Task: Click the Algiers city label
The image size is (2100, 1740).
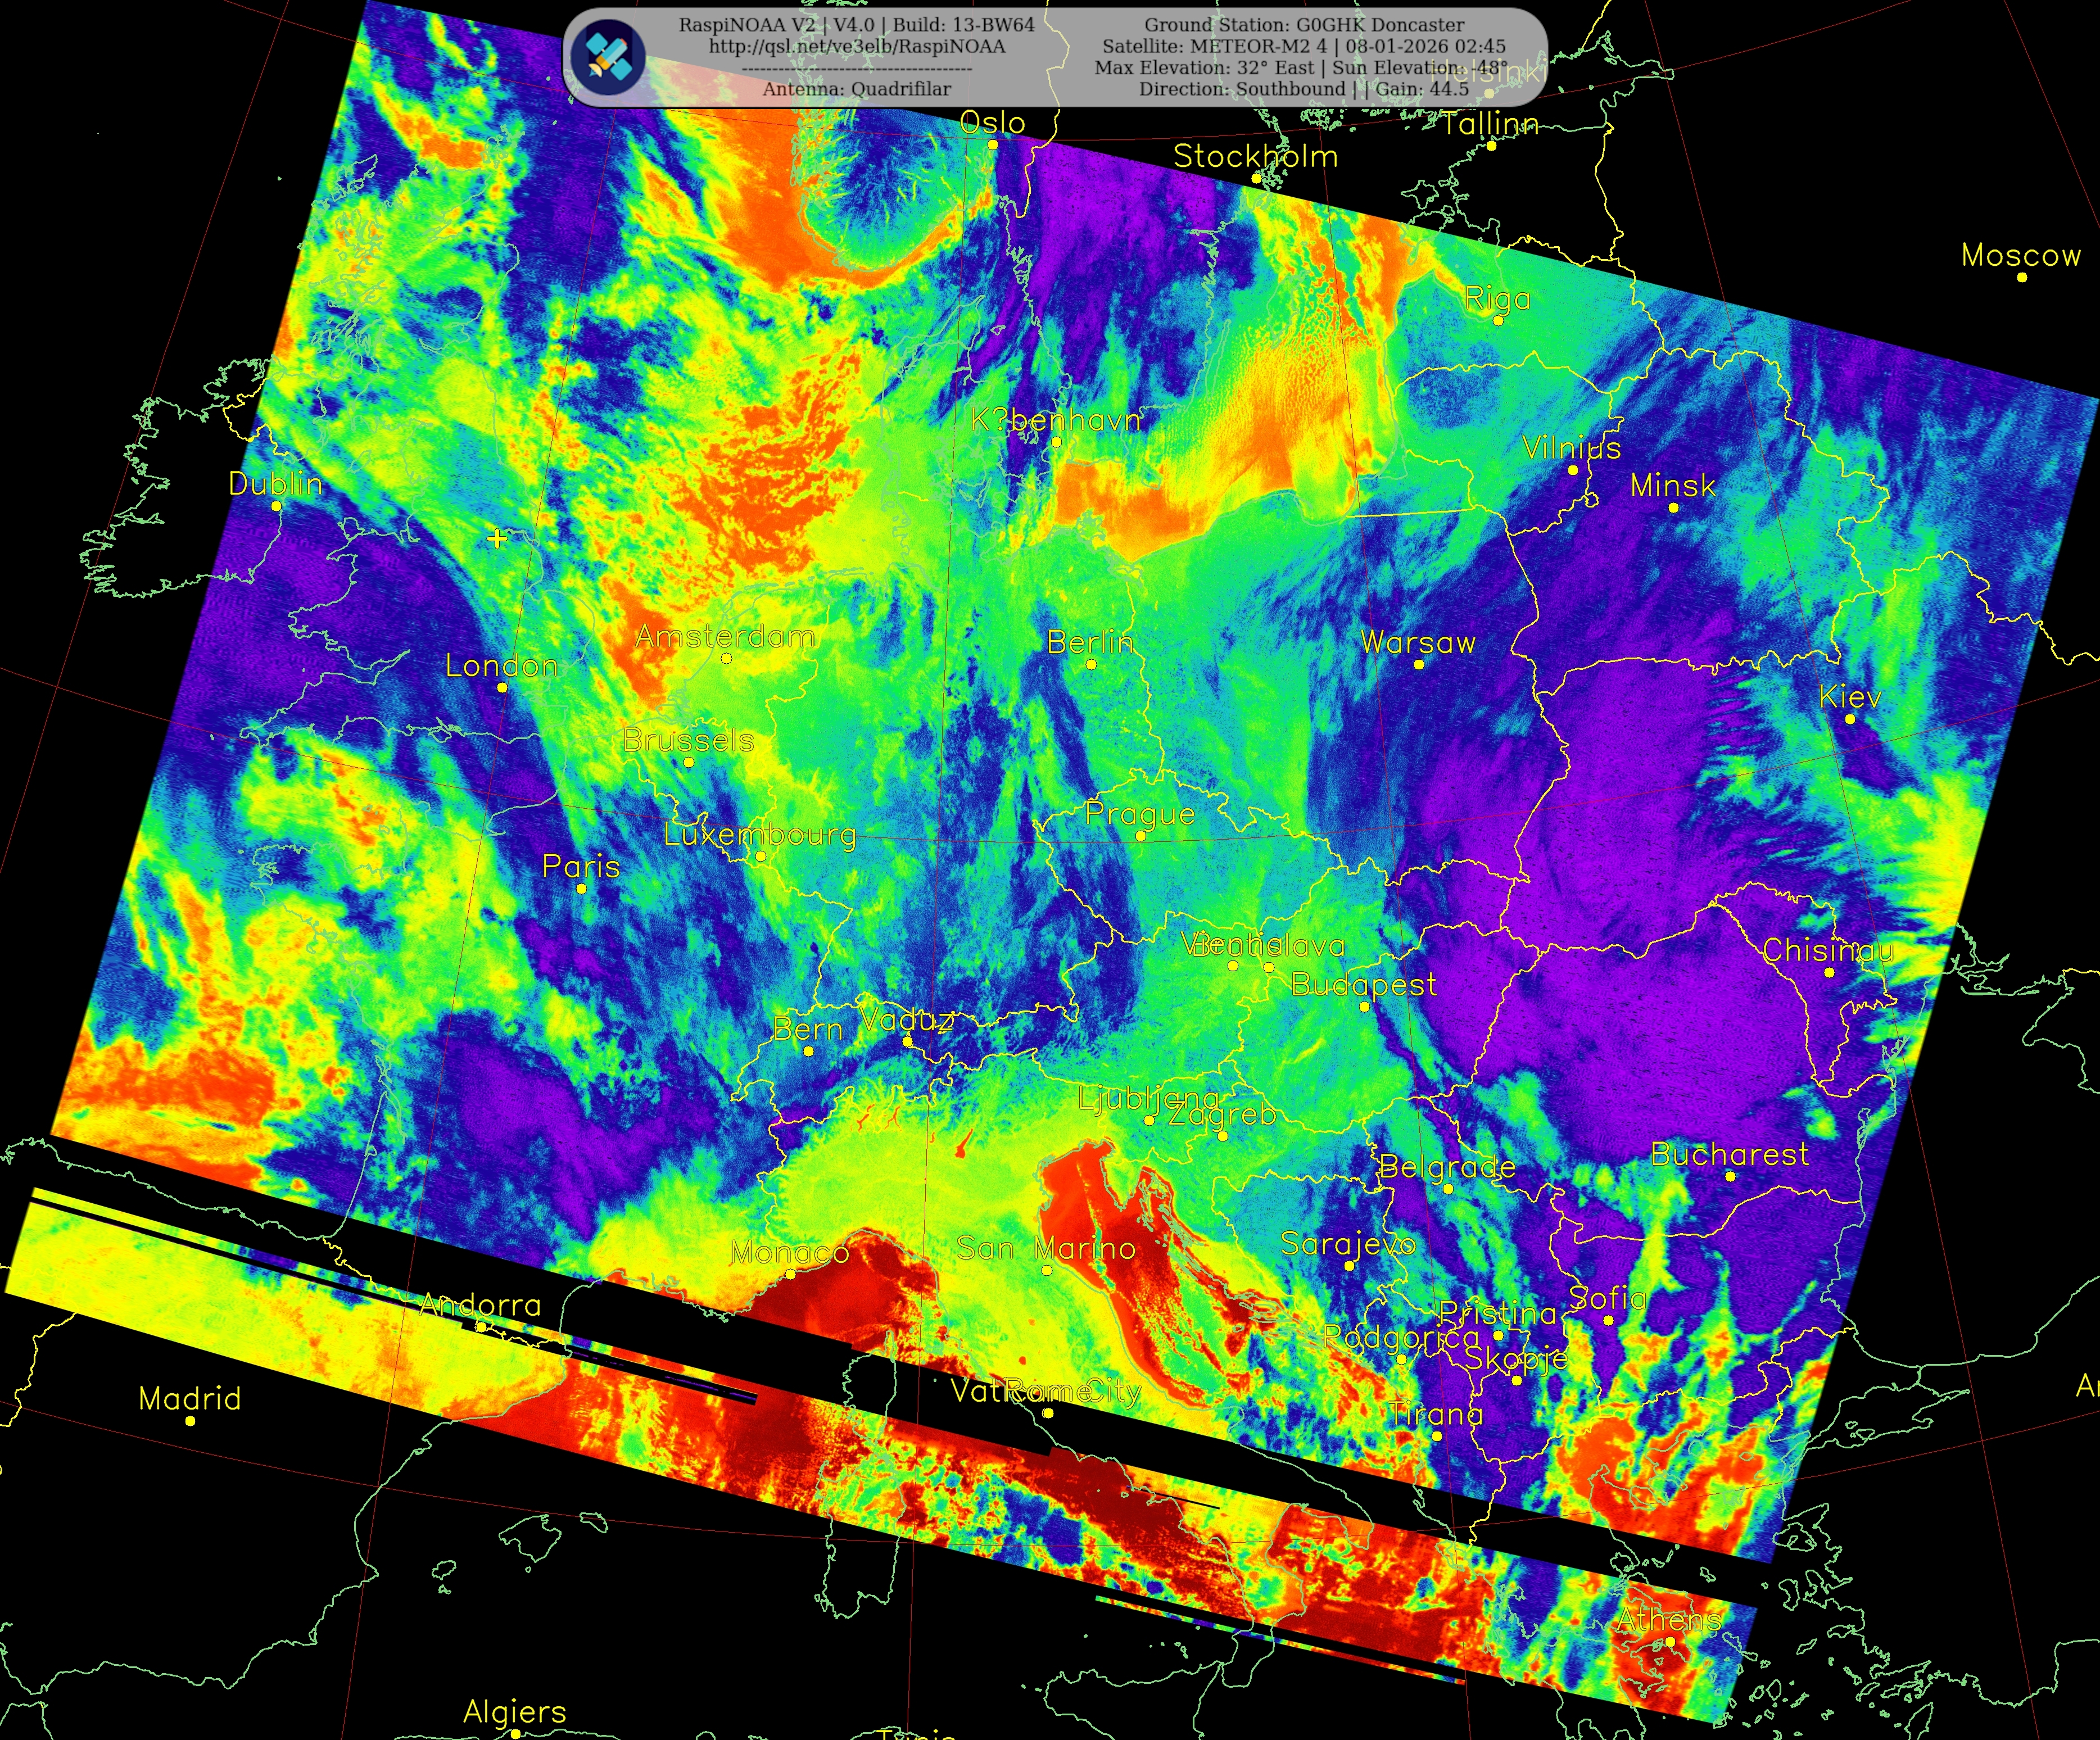Action: (x=514, y=1712)
